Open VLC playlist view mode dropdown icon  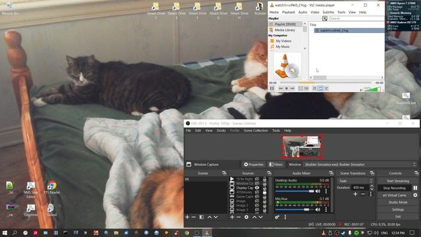coord(324,18)
